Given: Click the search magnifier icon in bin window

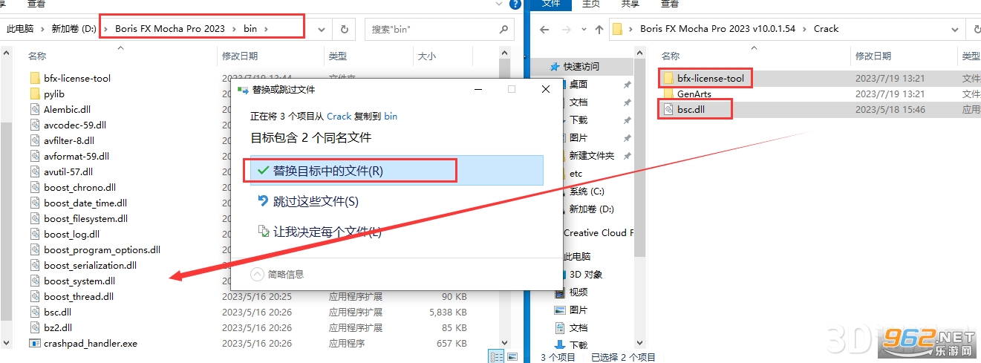Looking at the screenshot, I should click(503, 29).
